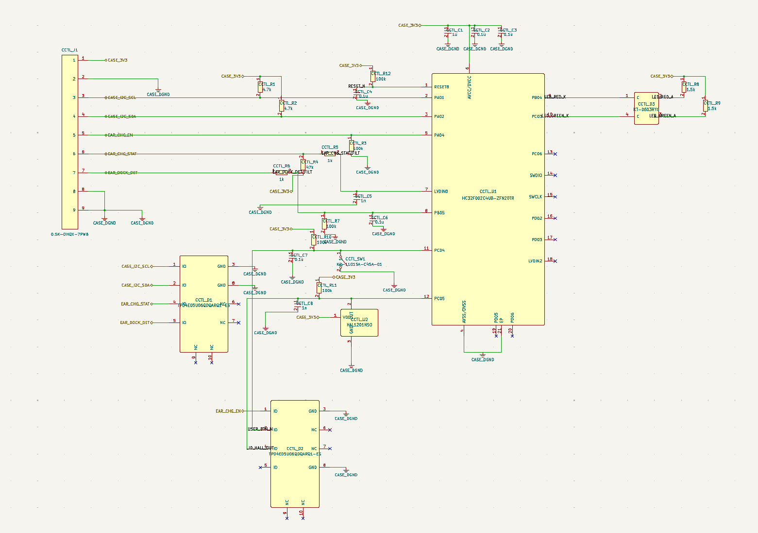Image resolution: width=758 pixels, height=533 pixels.
Task: Click the LVDIN0 pin label on U1
Action: click(441, 192)
